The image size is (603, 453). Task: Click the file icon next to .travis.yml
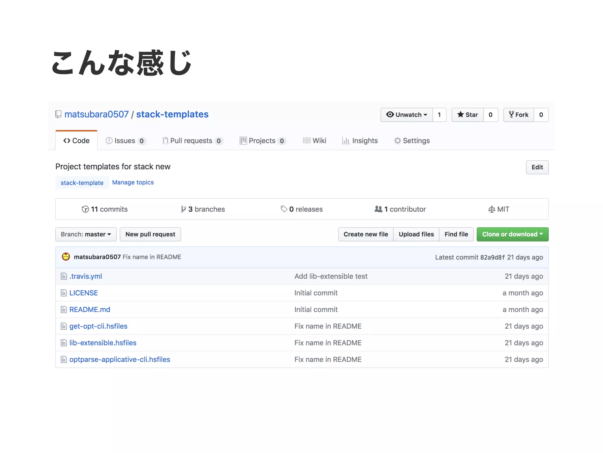(64, 276)
